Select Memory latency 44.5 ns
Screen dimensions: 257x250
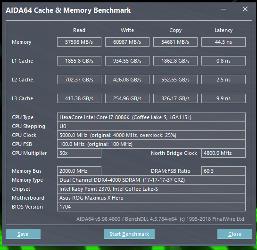224,42
